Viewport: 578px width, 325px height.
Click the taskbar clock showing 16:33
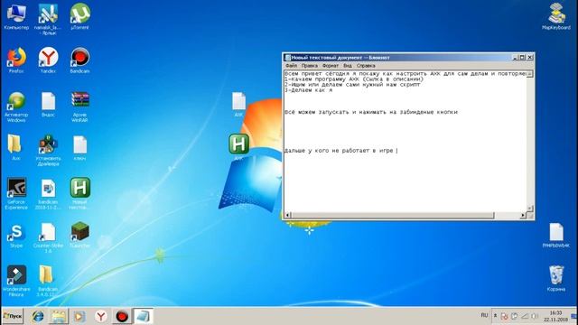pos(555,316)
